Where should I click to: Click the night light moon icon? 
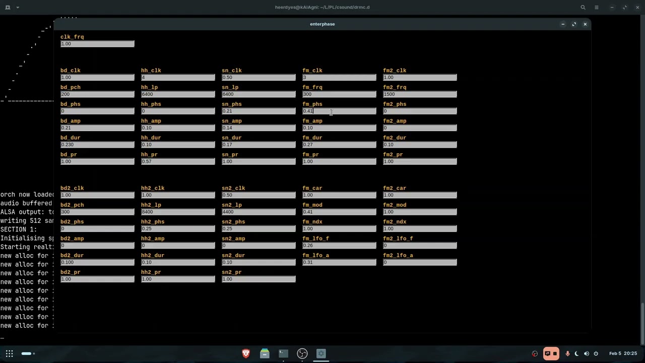click(577, 353)
